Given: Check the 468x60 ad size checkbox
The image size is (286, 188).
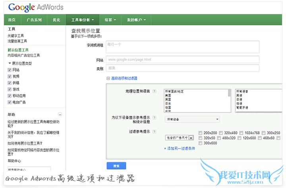Looking at the screenshot, I should tap(260, 138).
